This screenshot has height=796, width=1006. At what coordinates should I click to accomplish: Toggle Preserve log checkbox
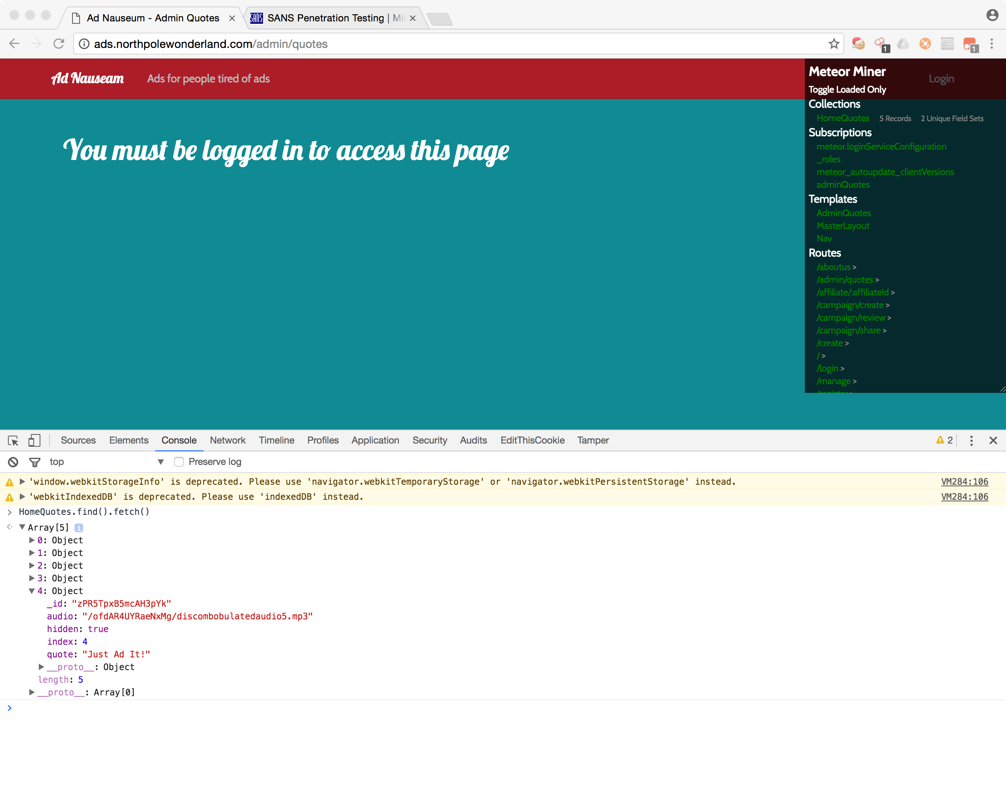[180, 461]
